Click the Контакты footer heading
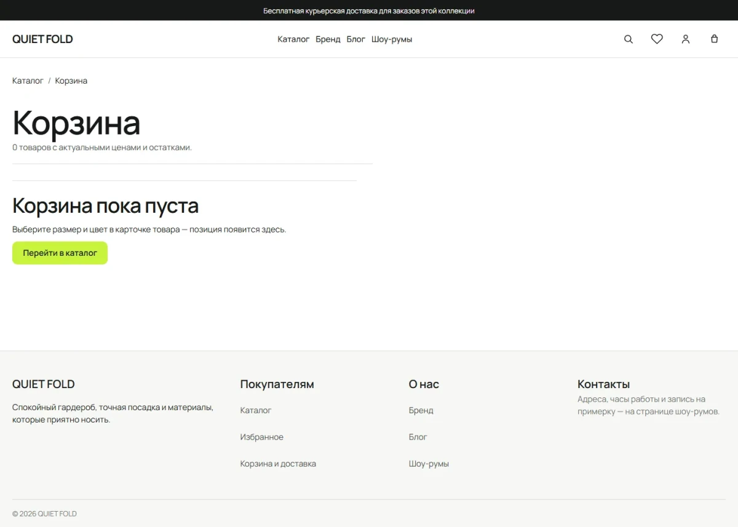The width and height of the screenshot is (738, 527). (x=603, y=384)
